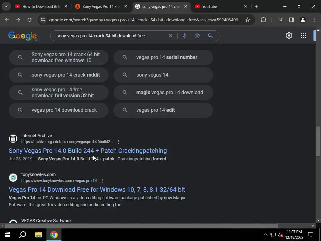Open a new browser tab
This screenshot has width=321, height=241.
point(257,6)
